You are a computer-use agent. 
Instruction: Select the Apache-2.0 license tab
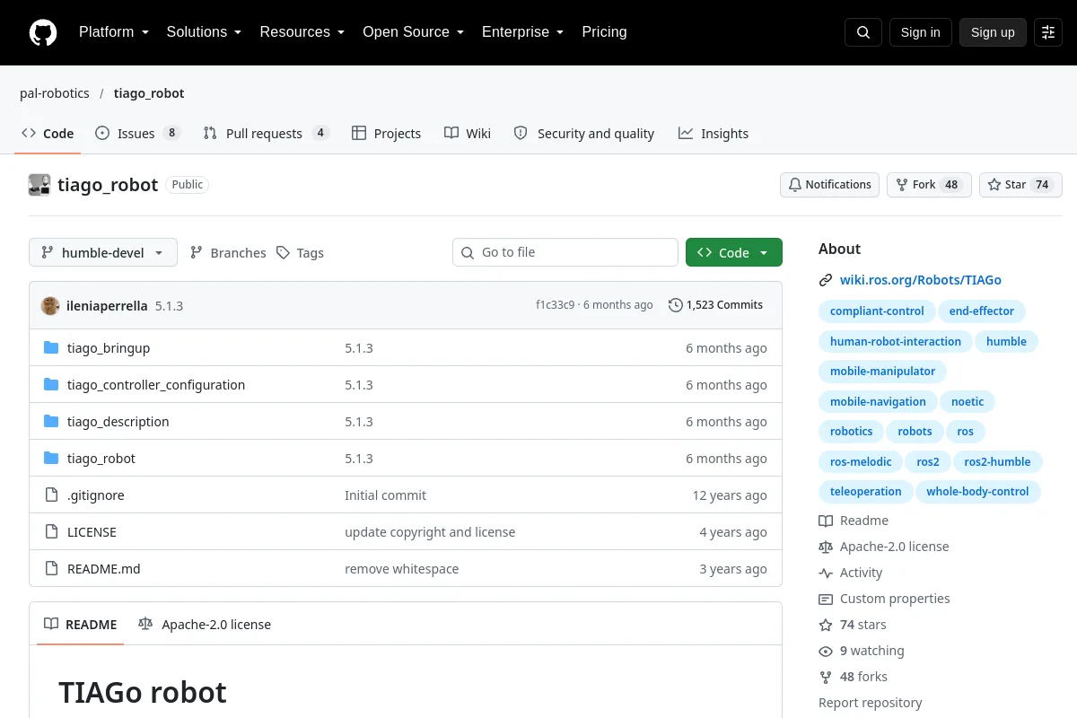205,624
